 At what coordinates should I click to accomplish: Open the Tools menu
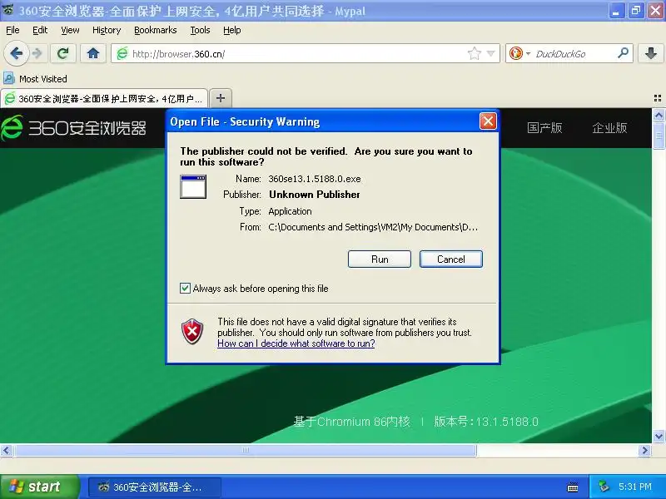(x=200, y=30)
